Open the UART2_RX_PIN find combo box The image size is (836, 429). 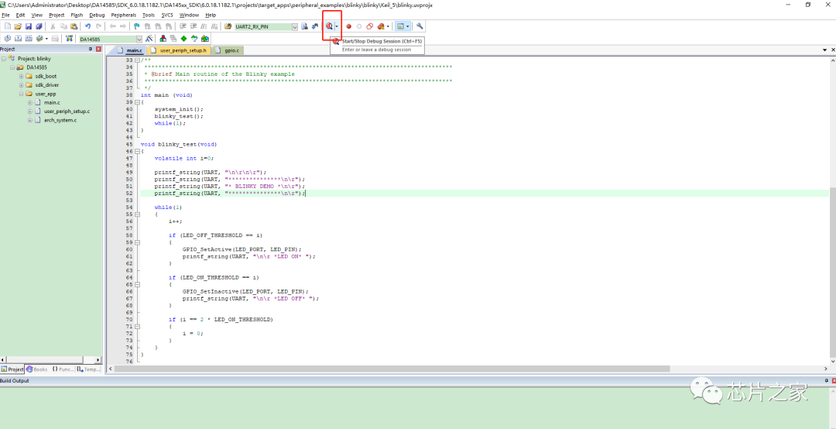(266, 26)
